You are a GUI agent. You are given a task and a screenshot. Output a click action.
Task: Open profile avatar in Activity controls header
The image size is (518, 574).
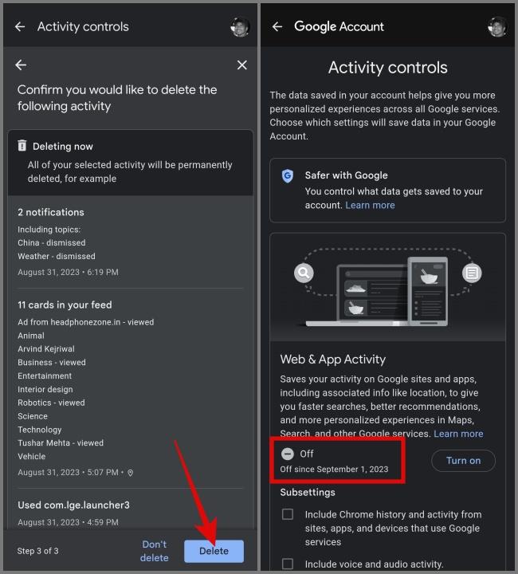tap(240, 27)
